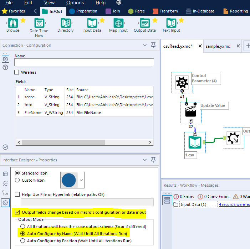Expand the Connection Configuration panel menu
Screen dimensions: 250x249
145,45
